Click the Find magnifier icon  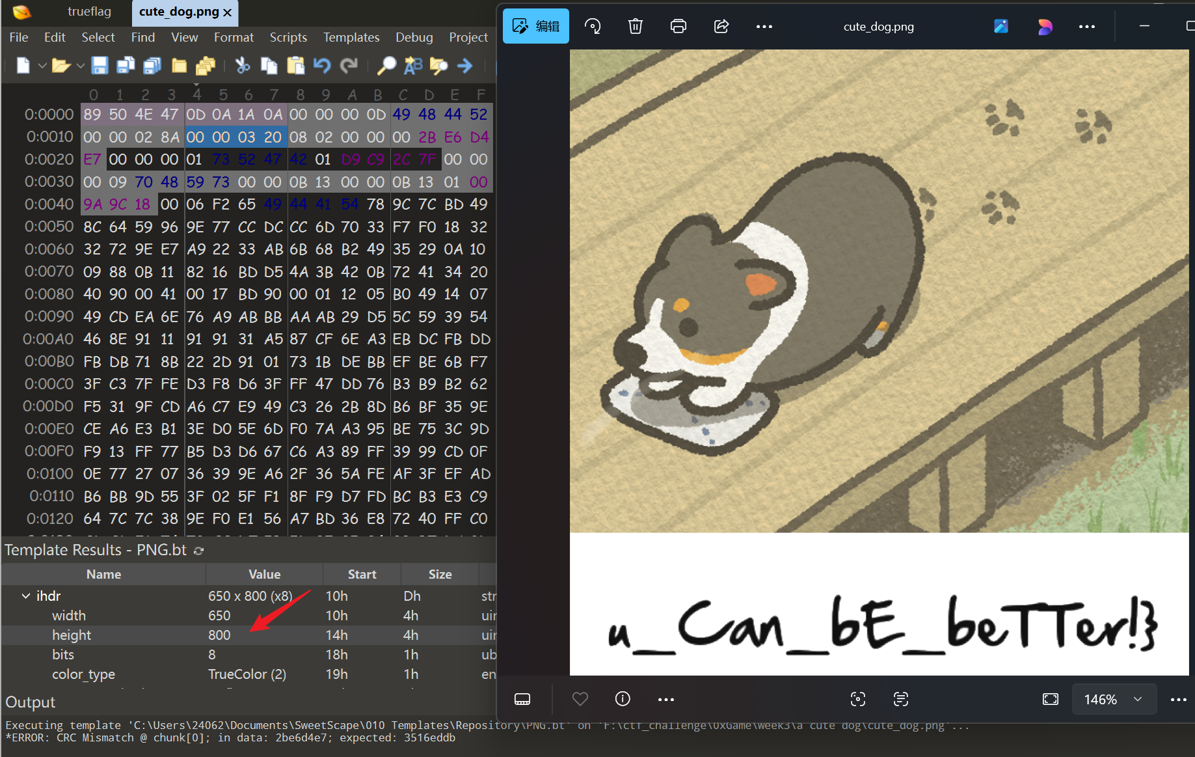pos(386,66)
